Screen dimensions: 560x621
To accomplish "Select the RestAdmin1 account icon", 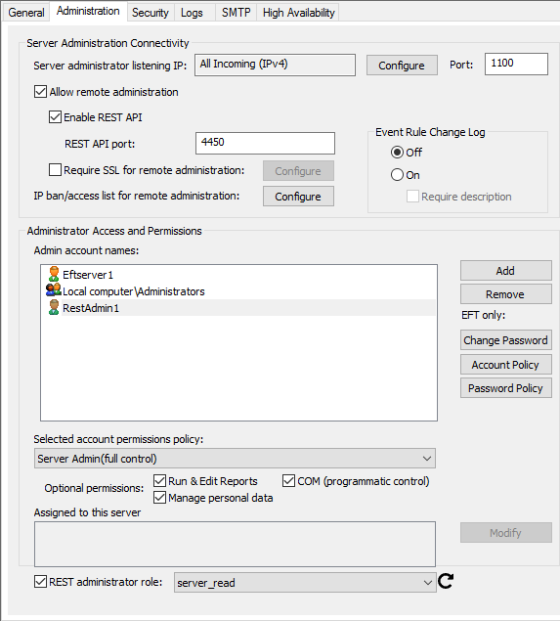I will (54, 307).
